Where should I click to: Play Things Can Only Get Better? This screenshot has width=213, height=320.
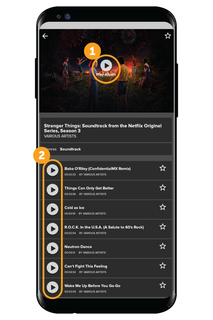[53, 190]
